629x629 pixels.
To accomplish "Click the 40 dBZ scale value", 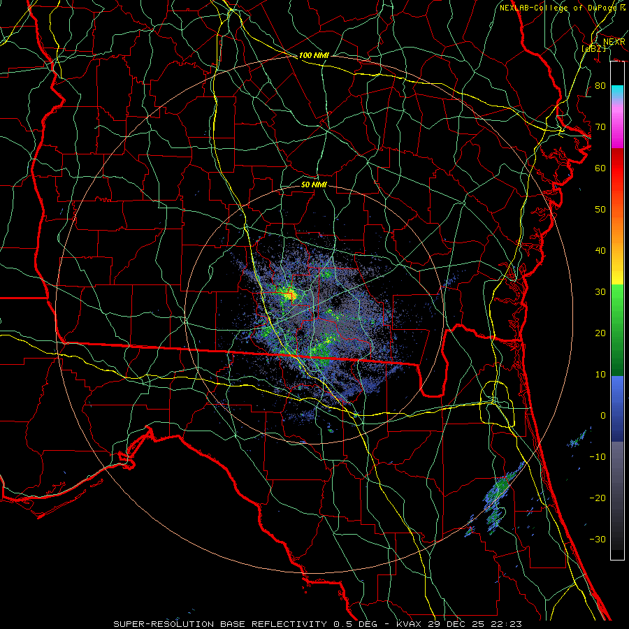I will [x=600, y=251].
